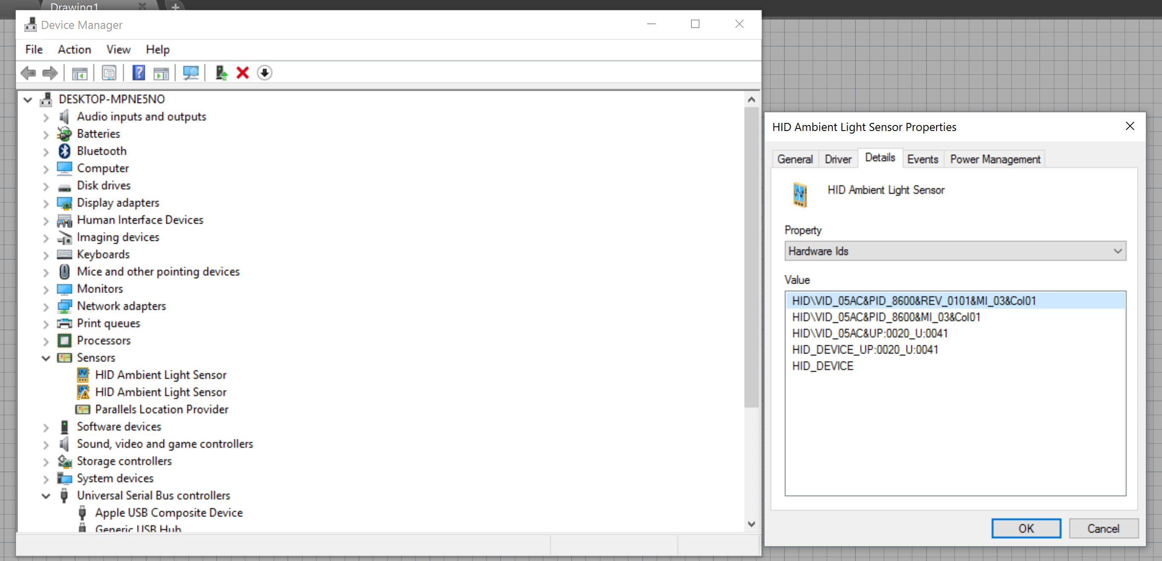Select the HID Ambient Light Sensor with warning
The image size is (1162, 561).
tap(160, 392)
